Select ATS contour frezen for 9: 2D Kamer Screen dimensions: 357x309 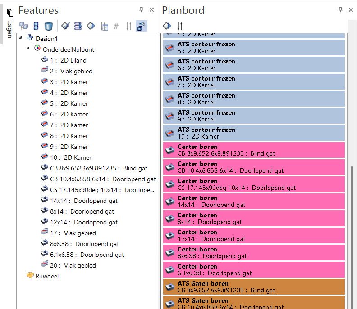[254, 116]
